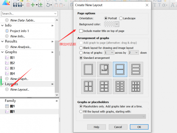
Task: Click New Info... link
Action: [18, 36]
